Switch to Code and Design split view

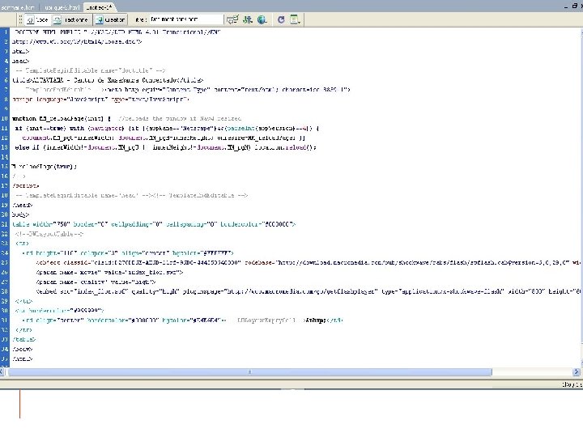(x=70, y=19)
